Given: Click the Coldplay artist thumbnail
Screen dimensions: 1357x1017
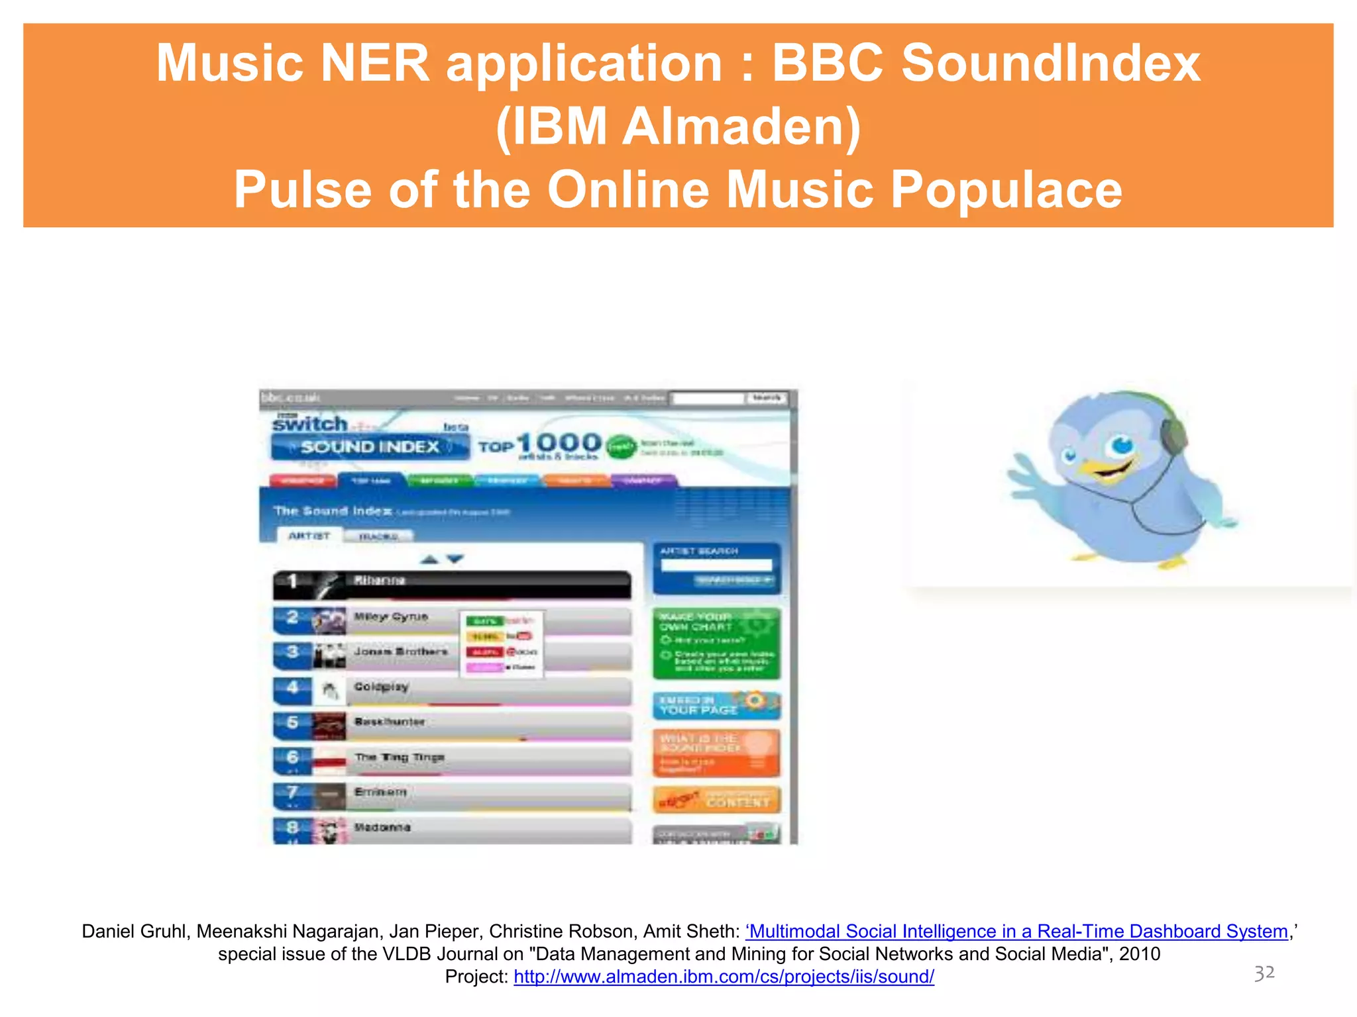Looking at the screenshot, I should pos(329,691).
